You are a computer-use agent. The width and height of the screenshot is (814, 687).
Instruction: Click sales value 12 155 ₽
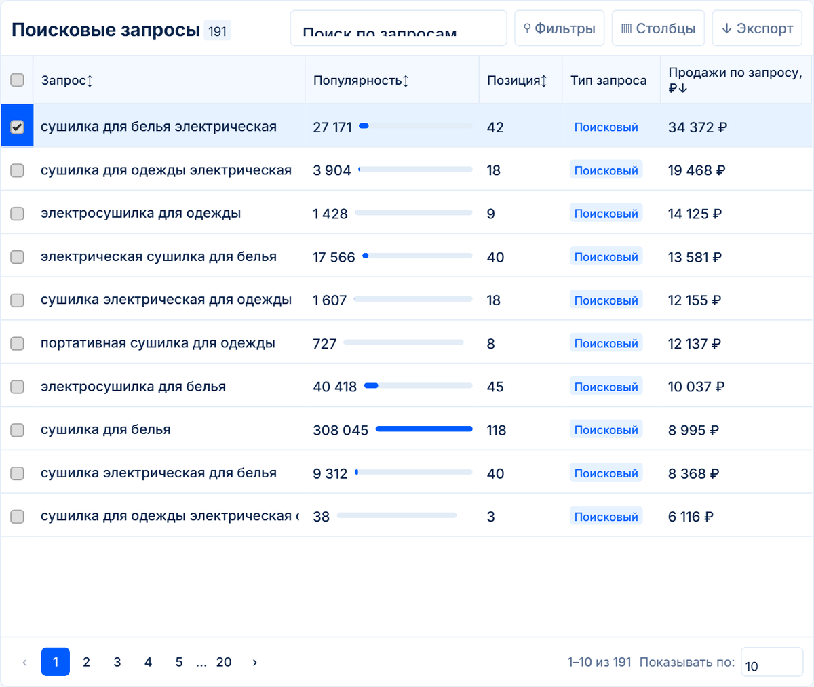pos(695,300)
